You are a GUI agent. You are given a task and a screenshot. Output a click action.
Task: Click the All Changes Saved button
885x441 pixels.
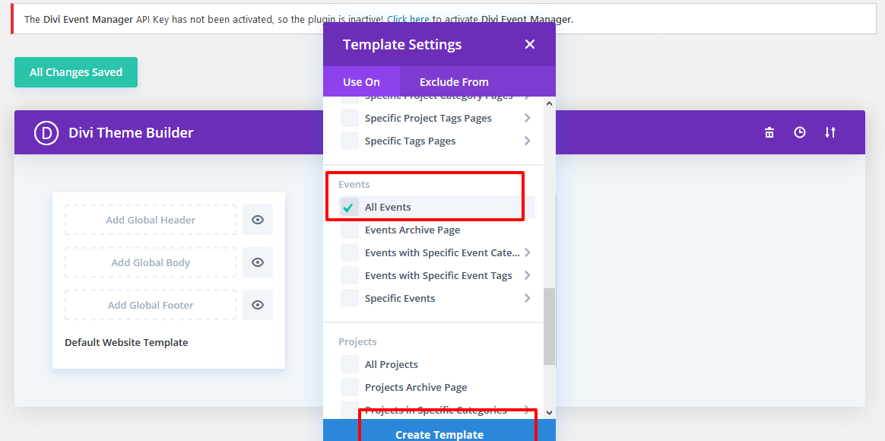(75, 72)
